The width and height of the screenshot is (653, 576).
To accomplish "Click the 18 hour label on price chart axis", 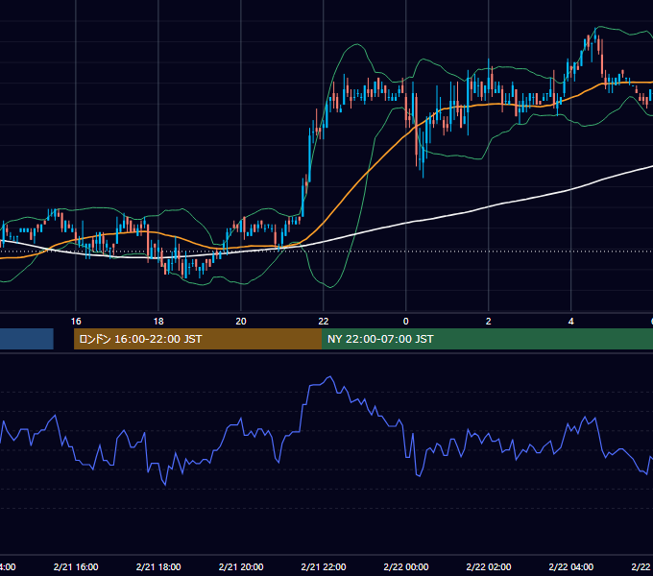I will pos(158,322).
